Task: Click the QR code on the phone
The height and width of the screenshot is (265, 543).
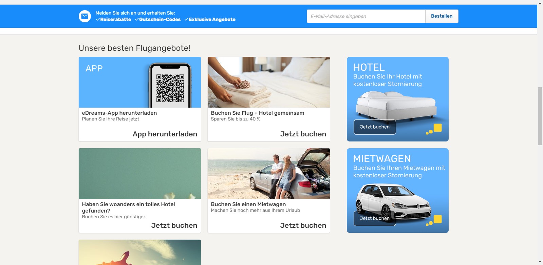Action: pos(170,88)
